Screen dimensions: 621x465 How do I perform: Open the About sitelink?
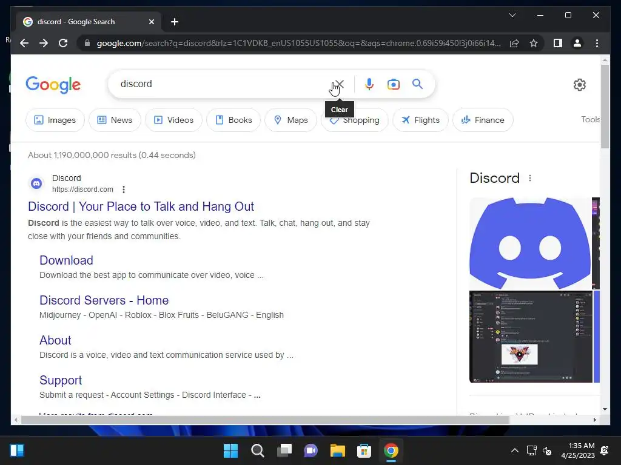pos(55,340)
